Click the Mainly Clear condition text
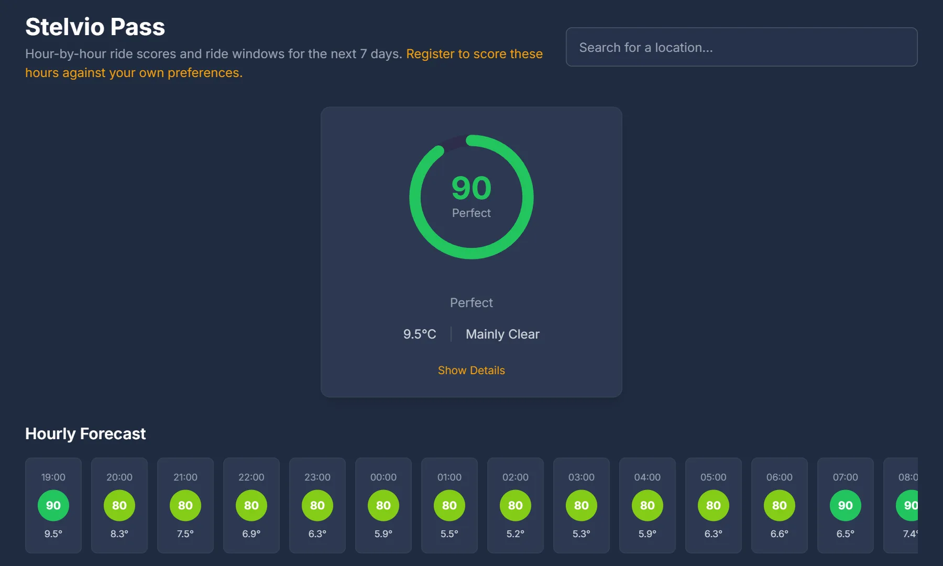Screen dimensions: 943x566 [502, 334]
